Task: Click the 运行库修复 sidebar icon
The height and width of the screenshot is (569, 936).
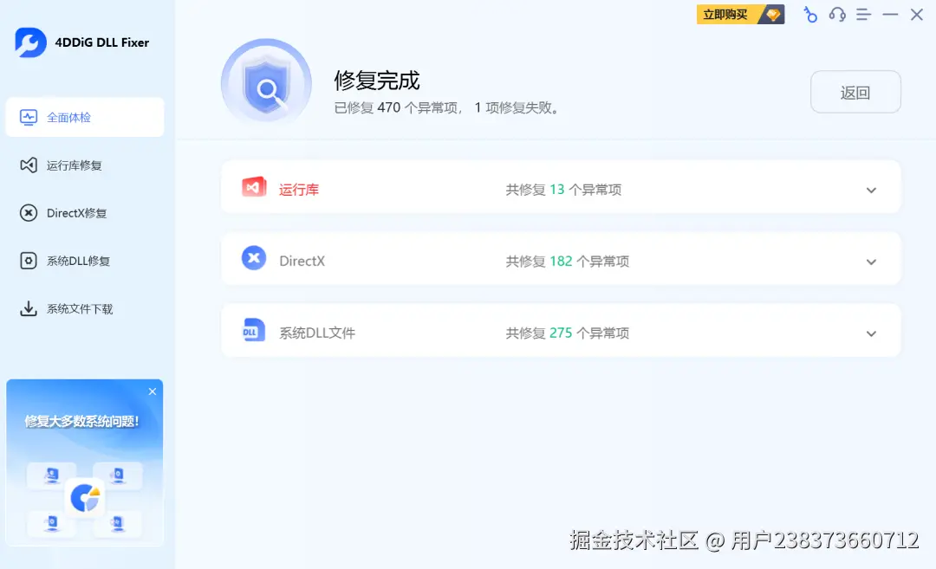Action: pyautogui.click(x=28, y=165)
